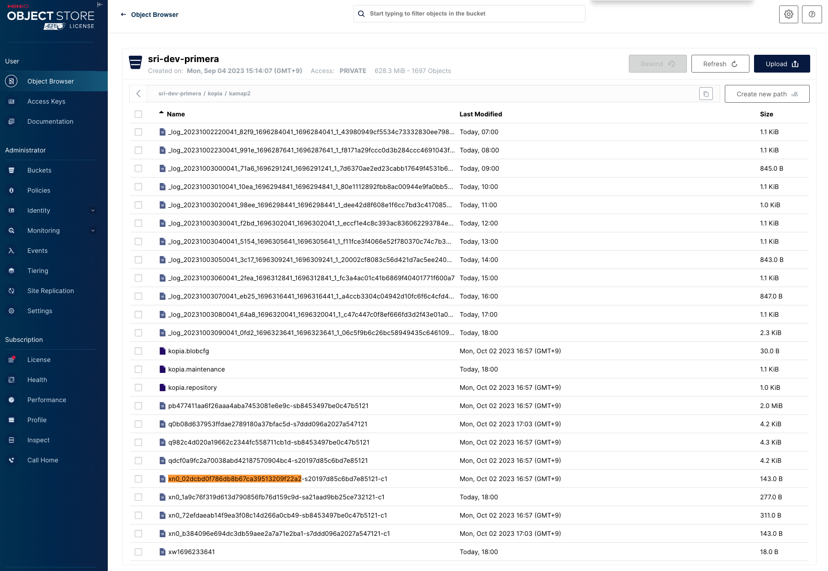Click the object filter search field
The image size is (828, 571).
[469, 13]
